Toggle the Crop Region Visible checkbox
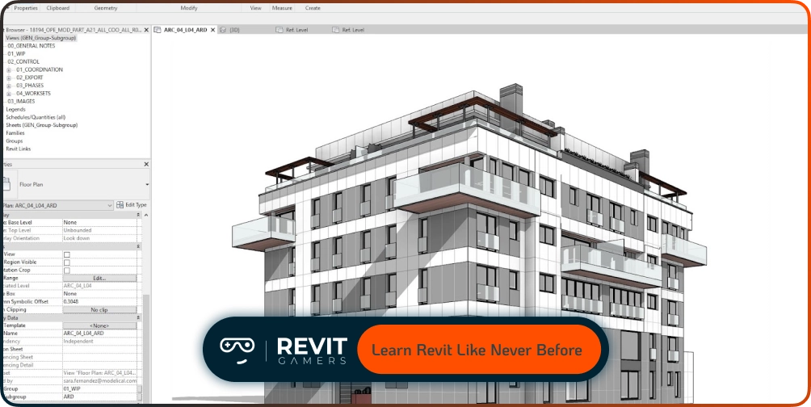The width and height of the screenshot is (811, 407). [66, 262]
